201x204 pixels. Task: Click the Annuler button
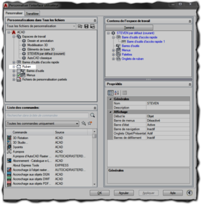coord(124,193)
